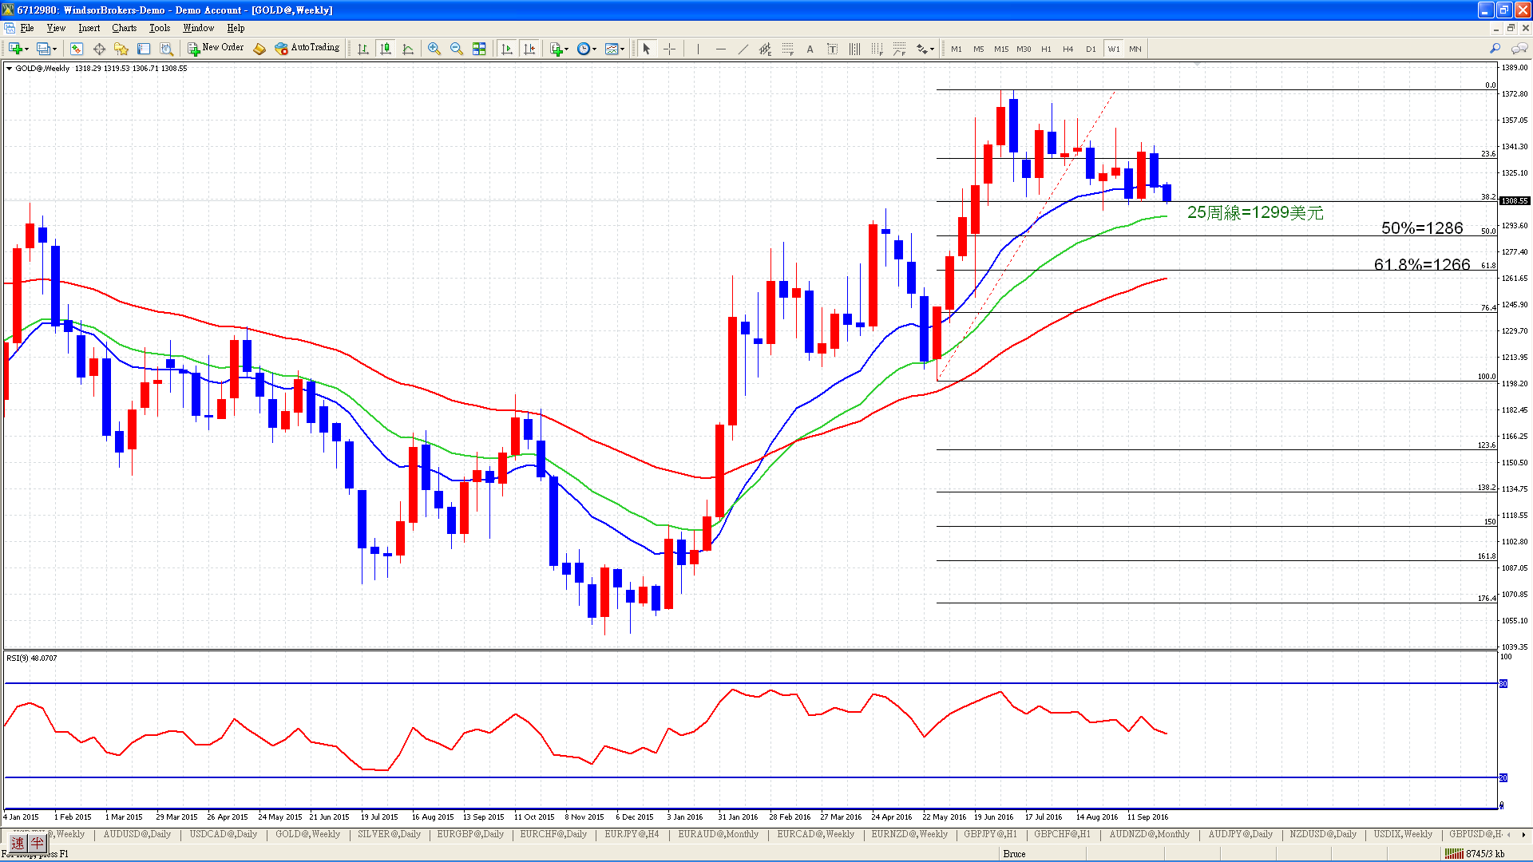Select the D1 timeframe button
The image size is (1533, 862).
1091,49
